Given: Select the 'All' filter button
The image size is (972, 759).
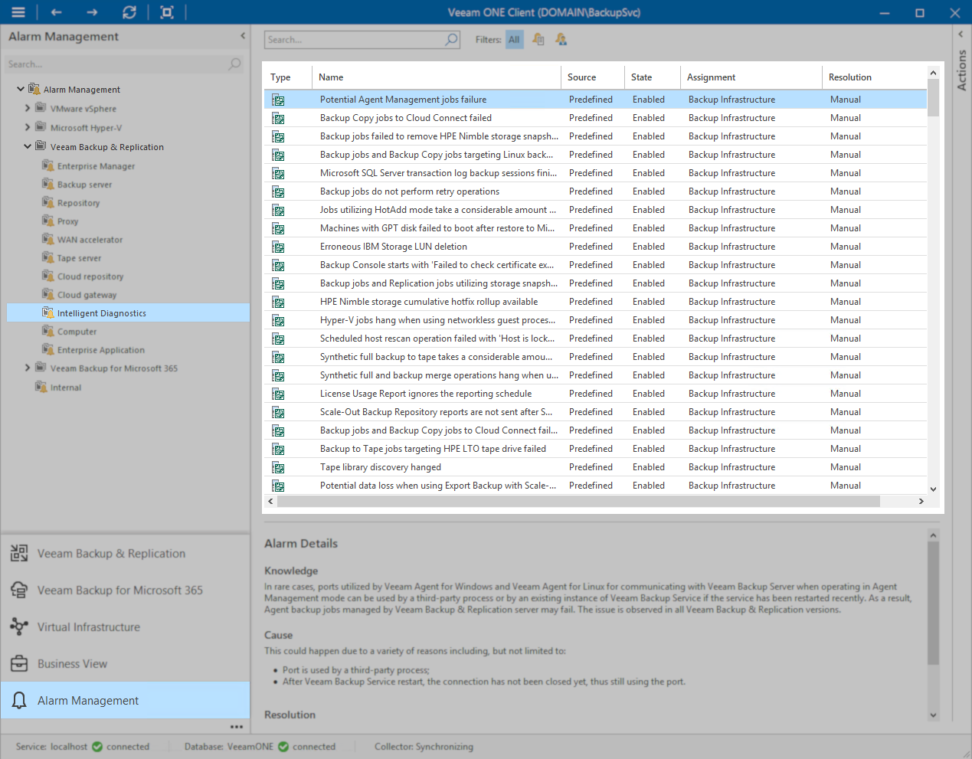Looking at the screenshot, I should coord(514,40).
